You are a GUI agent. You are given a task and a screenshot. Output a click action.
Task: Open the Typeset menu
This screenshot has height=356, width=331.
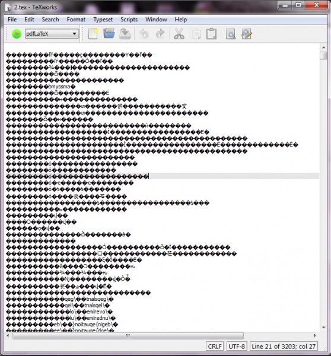[x=103, y=20]
